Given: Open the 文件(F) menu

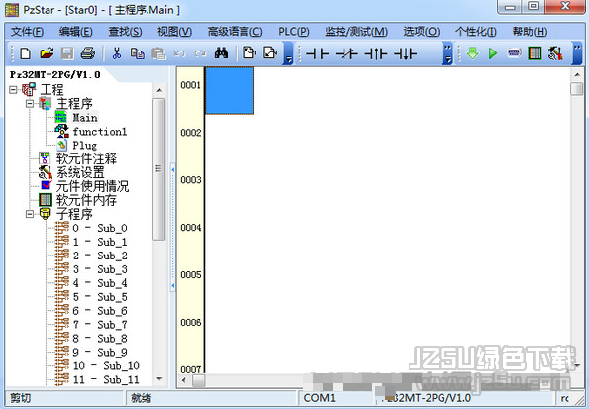Looking at the screenshot, I should point(27,32).
